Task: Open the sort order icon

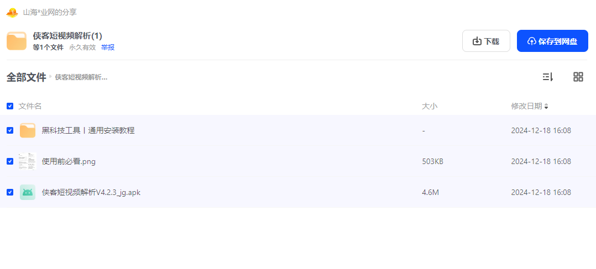Action: point(547,77)
